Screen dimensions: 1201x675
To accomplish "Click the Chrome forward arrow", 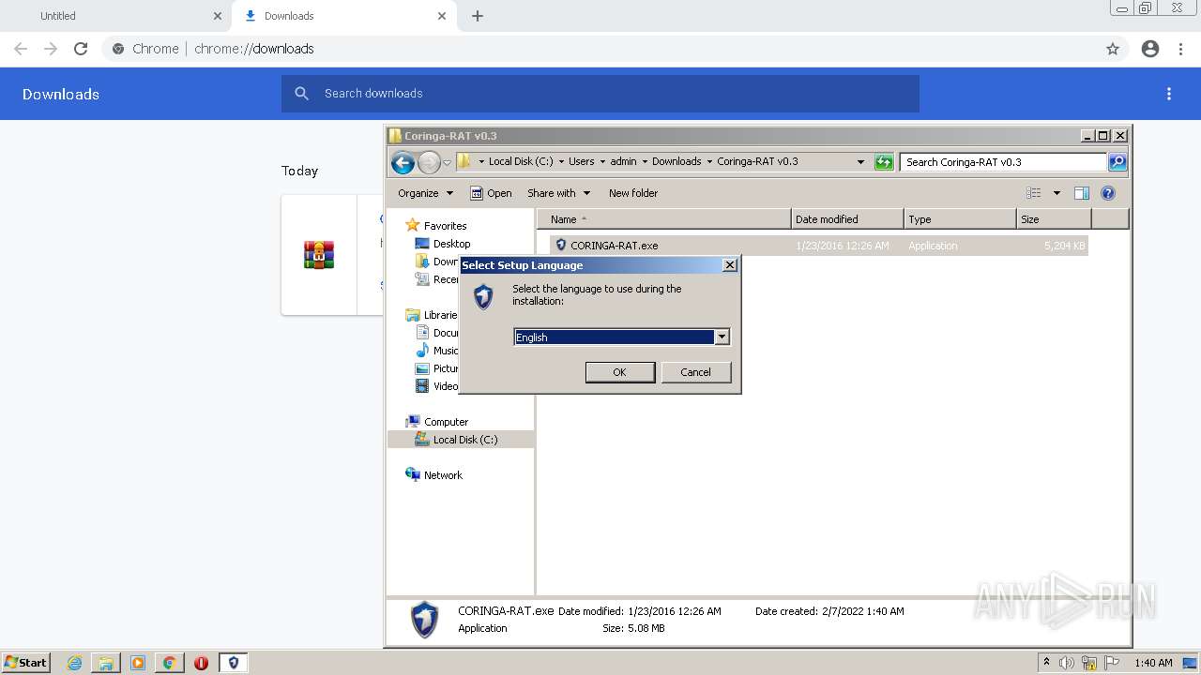I will 51,49.
